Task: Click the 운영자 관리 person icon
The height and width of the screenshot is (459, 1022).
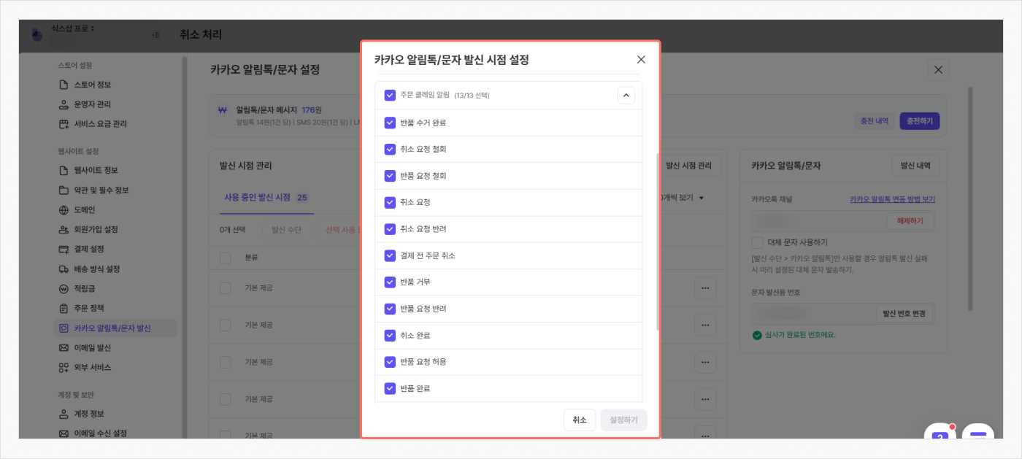Action: pyautogui.click(x=64, y=104)
